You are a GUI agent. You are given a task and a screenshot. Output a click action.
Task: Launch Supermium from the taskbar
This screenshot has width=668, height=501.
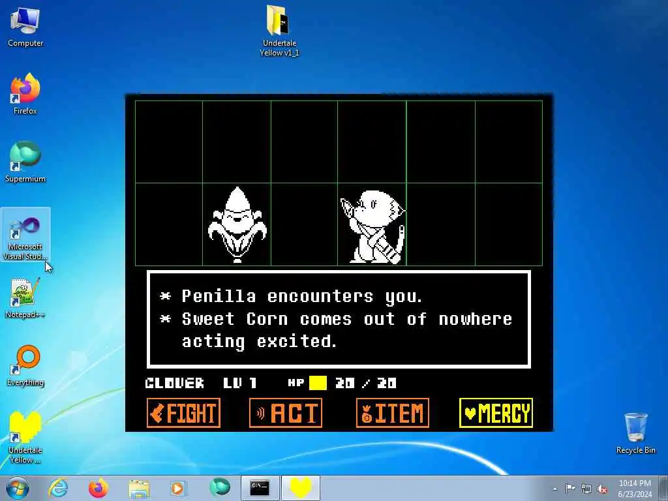pyautogui.click(x=219, y=488)
